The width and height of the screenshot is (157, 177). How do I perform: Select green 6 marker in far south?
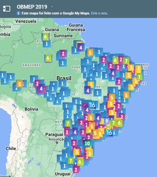[x=80, y=162]
